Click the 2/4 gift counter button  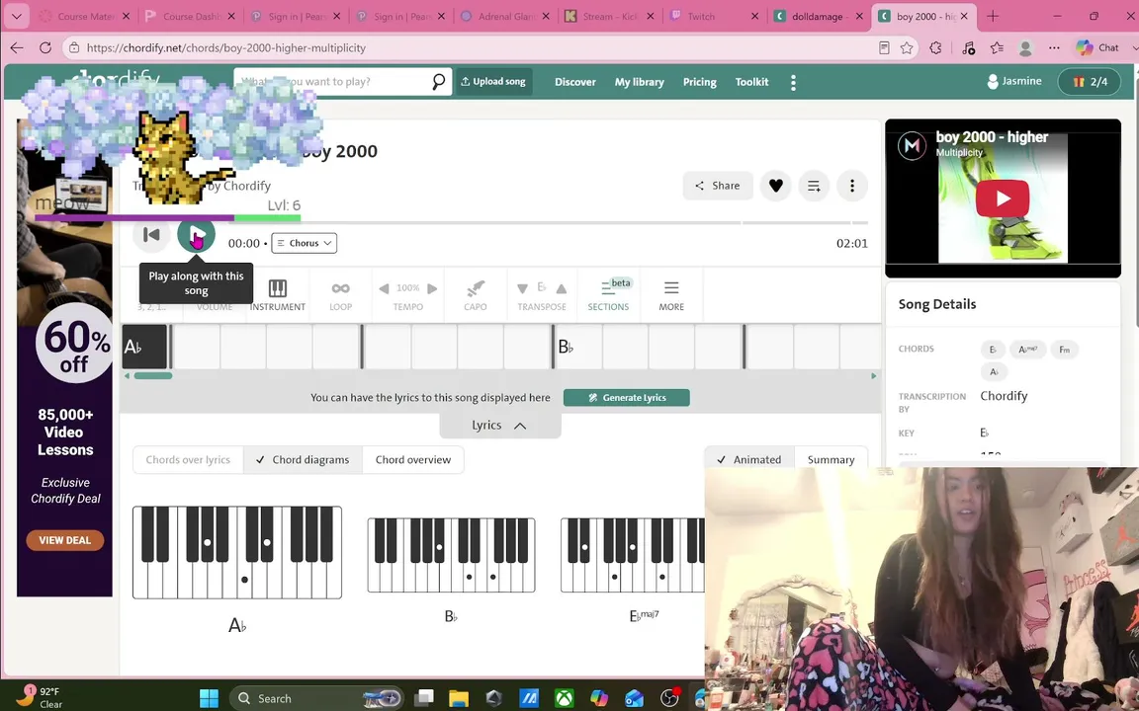pyautogui.click(x=1090, y=81)
